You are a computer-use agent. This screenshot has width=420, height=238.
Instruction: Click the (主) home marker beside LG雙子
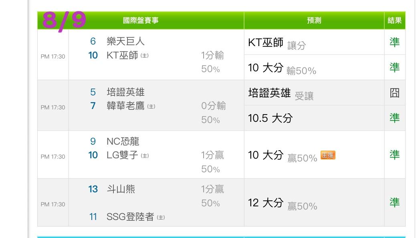pyautogui.click(x=145, y=156)
